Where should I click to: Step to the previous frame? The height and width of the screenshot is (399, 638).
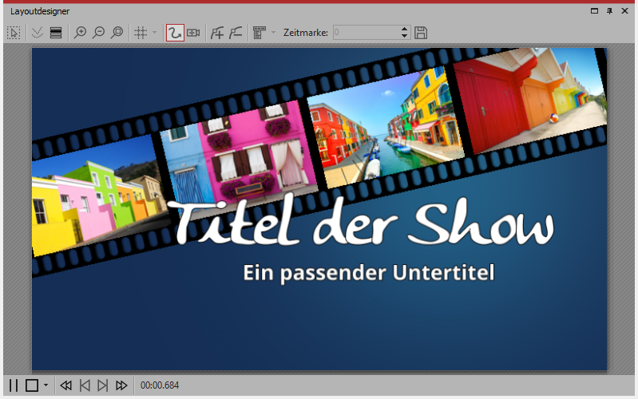point(85,385)
